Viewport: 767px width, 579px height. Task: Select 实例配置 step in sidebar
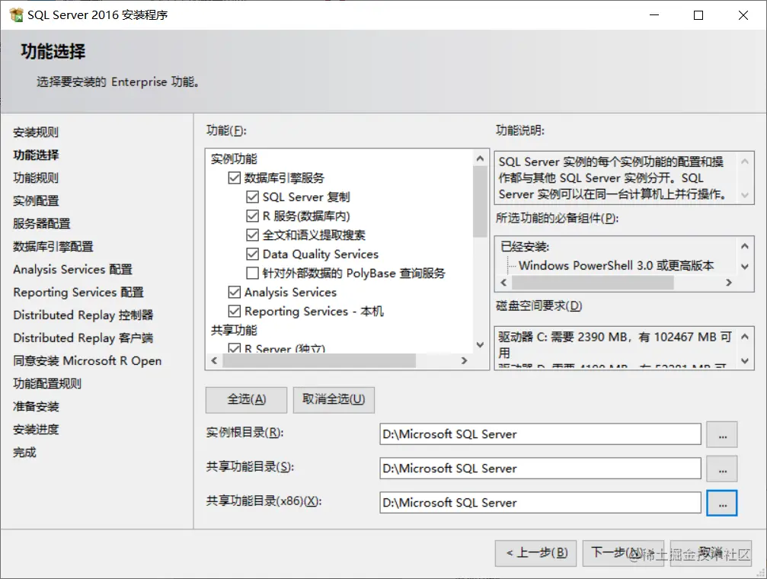tap(36, 200)
